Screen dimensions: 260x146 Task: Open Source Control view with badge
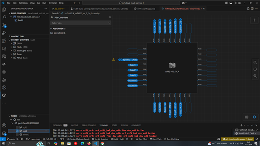click(4, 25)
